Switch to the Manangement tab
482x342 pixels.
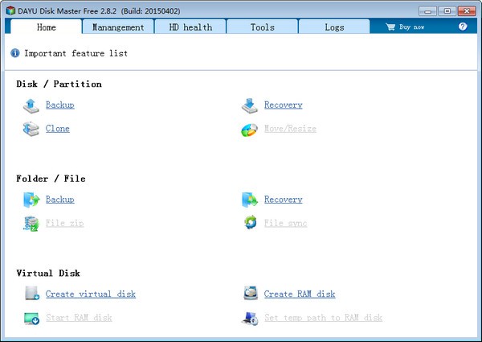(118, 27)
